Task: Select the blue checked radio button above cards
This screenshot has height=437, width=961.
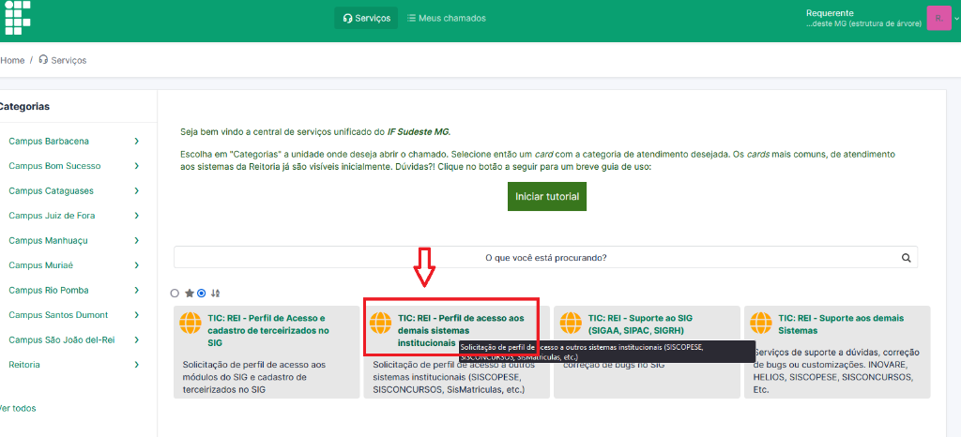Action: pyautogui.click(x=202, y=294)
